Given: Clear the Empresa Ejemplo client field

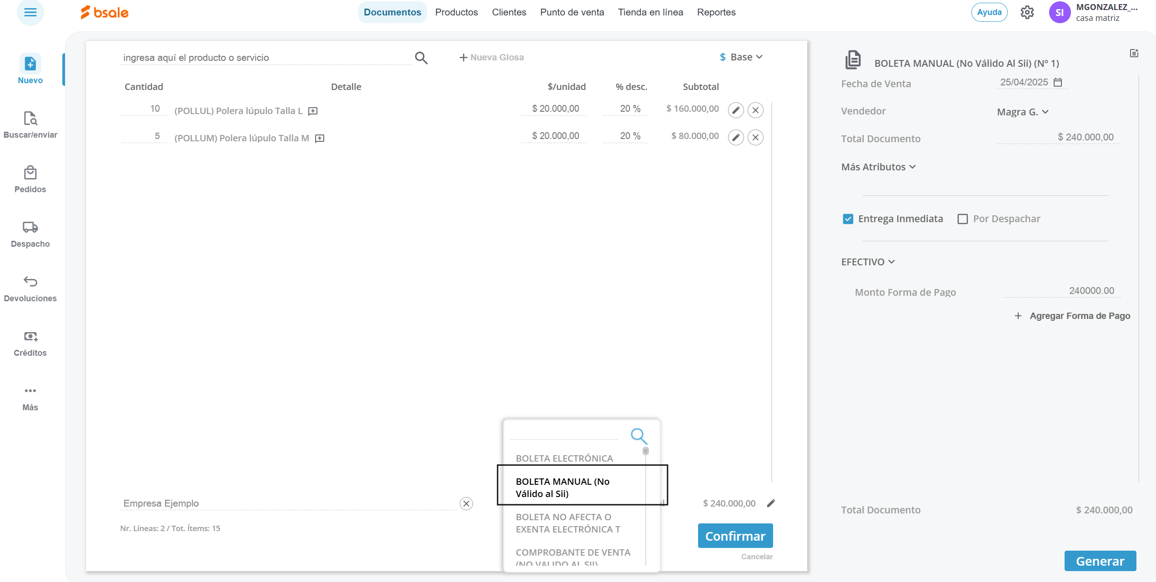Looking at the screenshot, I should pos(466,503).
